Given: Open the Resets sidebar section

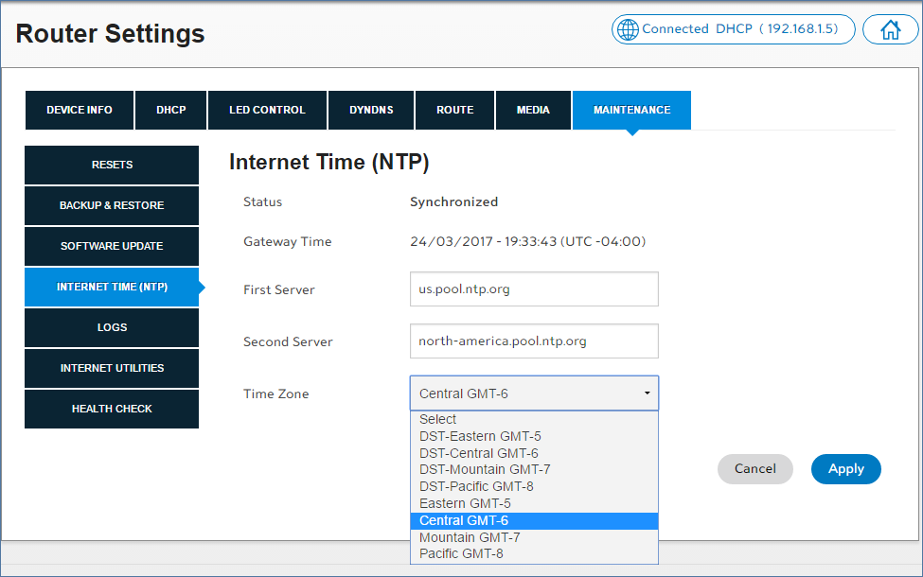Looking at the screenshot, I should pos(112,165).
